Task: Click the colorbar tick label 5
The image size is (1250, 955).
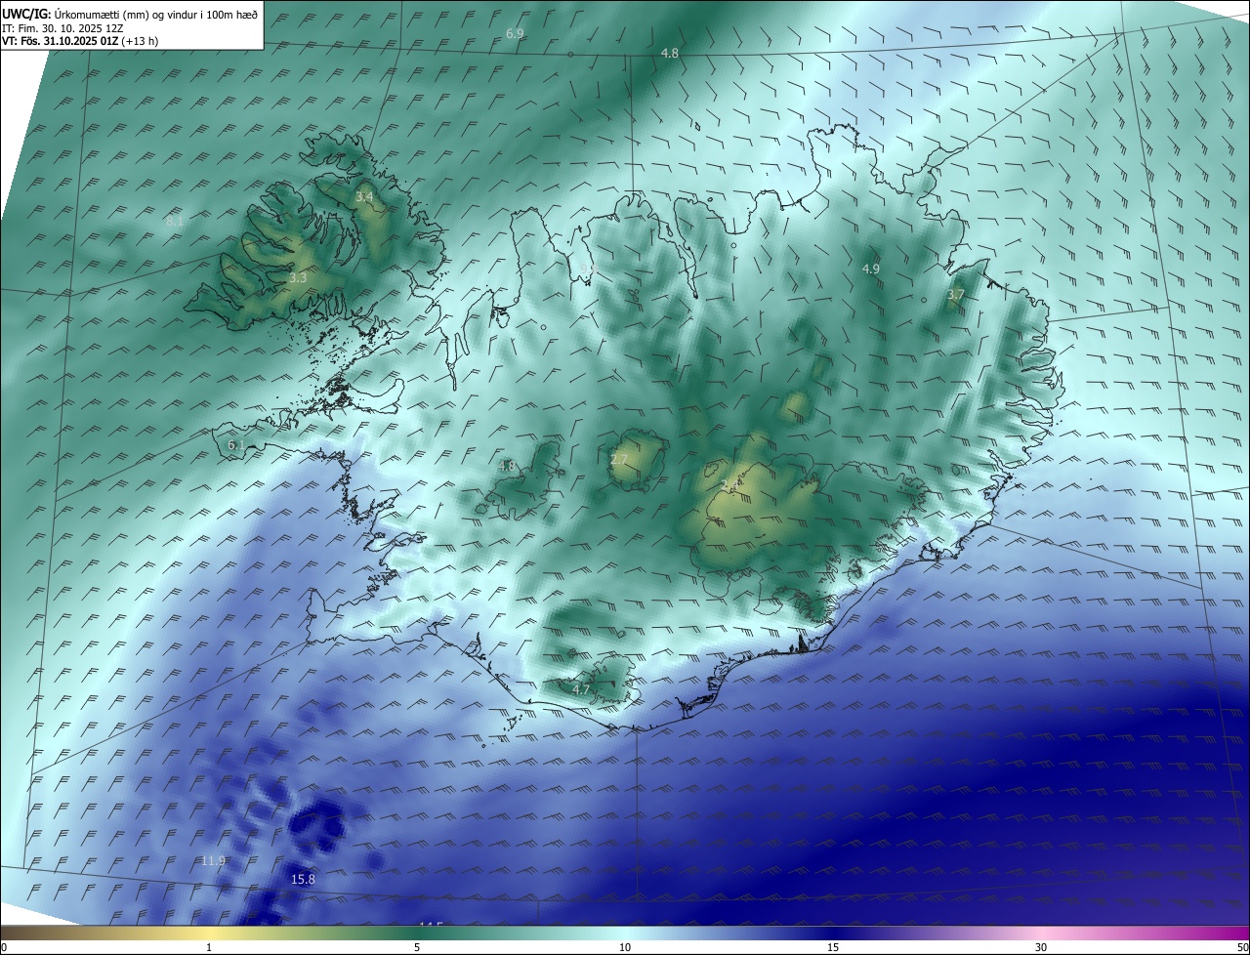Action: click(417, 947)
